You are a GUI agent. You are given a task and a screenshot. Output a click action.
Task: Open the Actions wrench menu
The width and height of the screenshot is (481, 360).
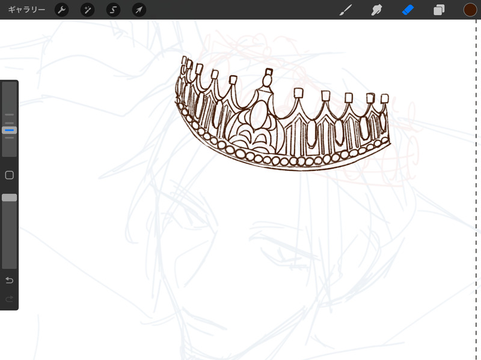pyautogui.click(x=62, y=10)
